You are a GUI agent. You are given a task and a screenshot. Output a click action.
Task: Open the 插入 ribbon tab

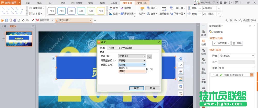pyautogui.click(x=40, y=3)
